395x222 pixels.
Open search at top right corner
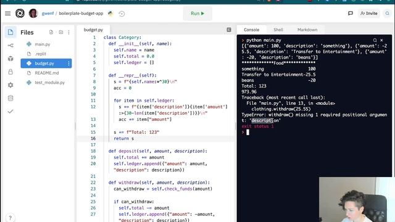pos(387,14)
